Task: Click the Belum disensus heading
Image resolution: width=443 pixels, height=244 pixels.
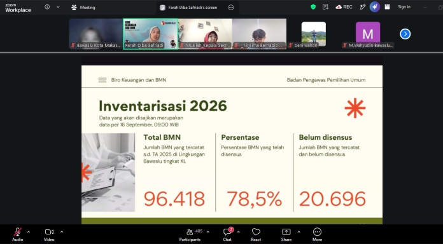Action: click(x=325, y=137)
